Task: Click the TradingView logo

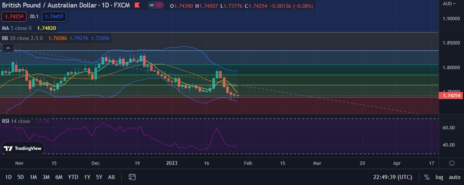Action: point(23,148)
